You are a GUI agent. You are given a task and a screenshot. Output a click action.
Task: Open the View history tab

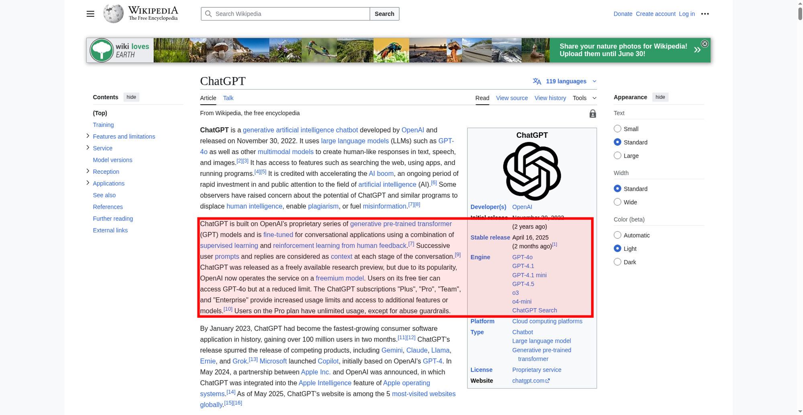pos(550,98)
